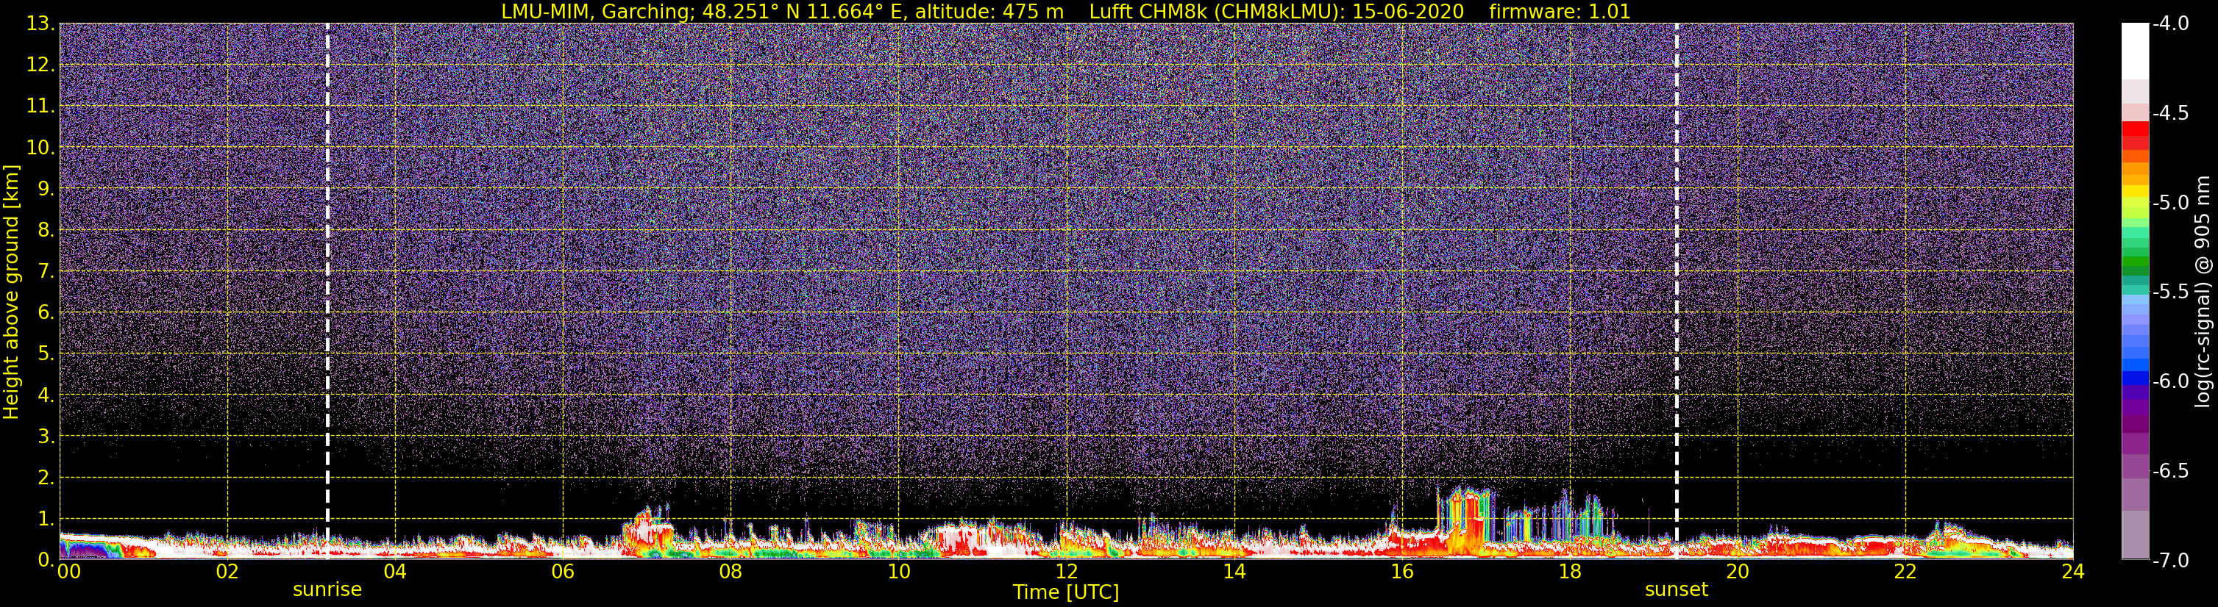Image resolution: width=2218 pixels, height=607 pixels.
Task: Click the 'Height above ground [km]' axis label
Action: (x=11, y=292)
